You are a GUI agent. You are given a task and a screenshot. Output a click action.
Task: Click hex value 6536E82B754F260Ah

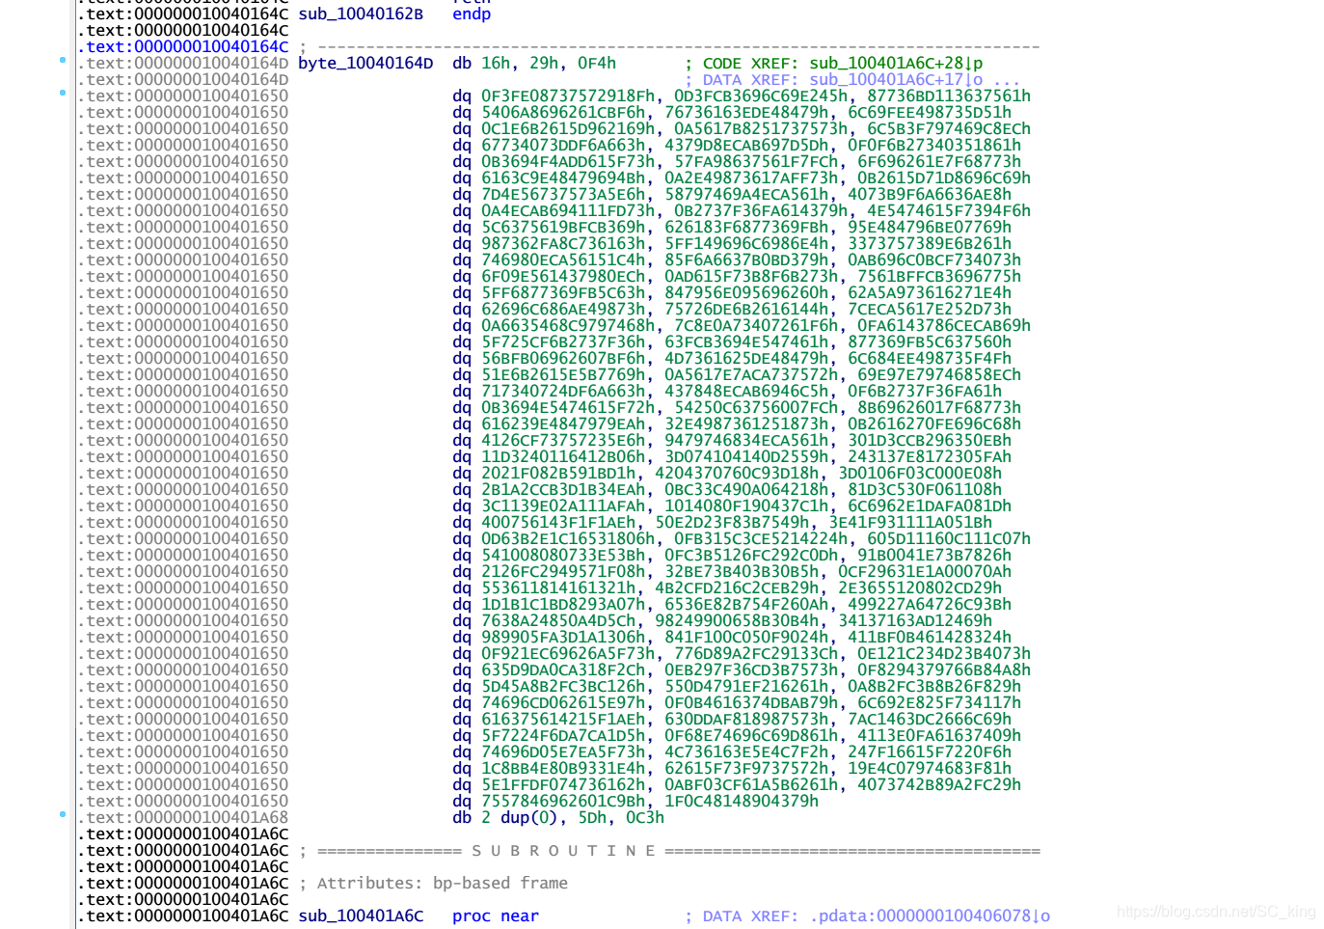(746, 604)
